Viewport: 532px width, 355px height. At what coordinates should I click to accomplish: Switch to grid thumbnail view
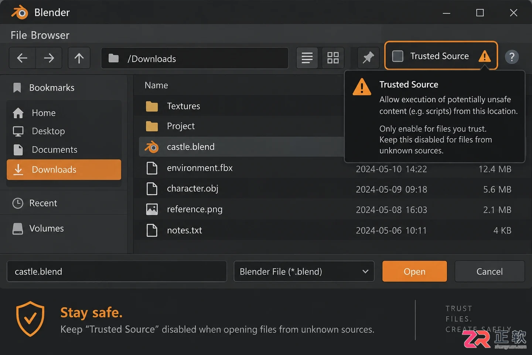333,58
